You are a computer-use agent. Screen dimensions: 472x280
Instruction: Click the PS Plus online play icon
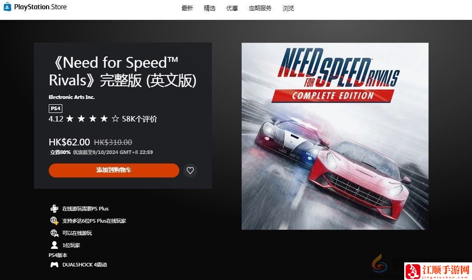[54, 208]
